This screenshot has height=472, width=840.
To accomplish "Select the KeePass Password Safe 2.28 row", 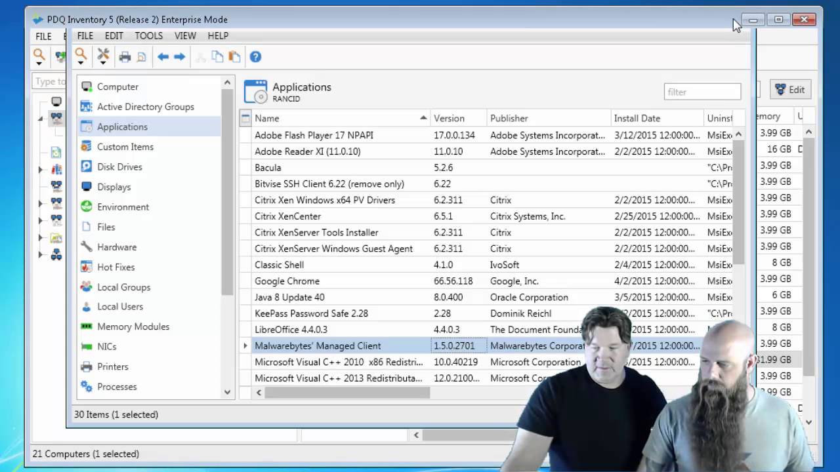I will (x=486, y=313).
